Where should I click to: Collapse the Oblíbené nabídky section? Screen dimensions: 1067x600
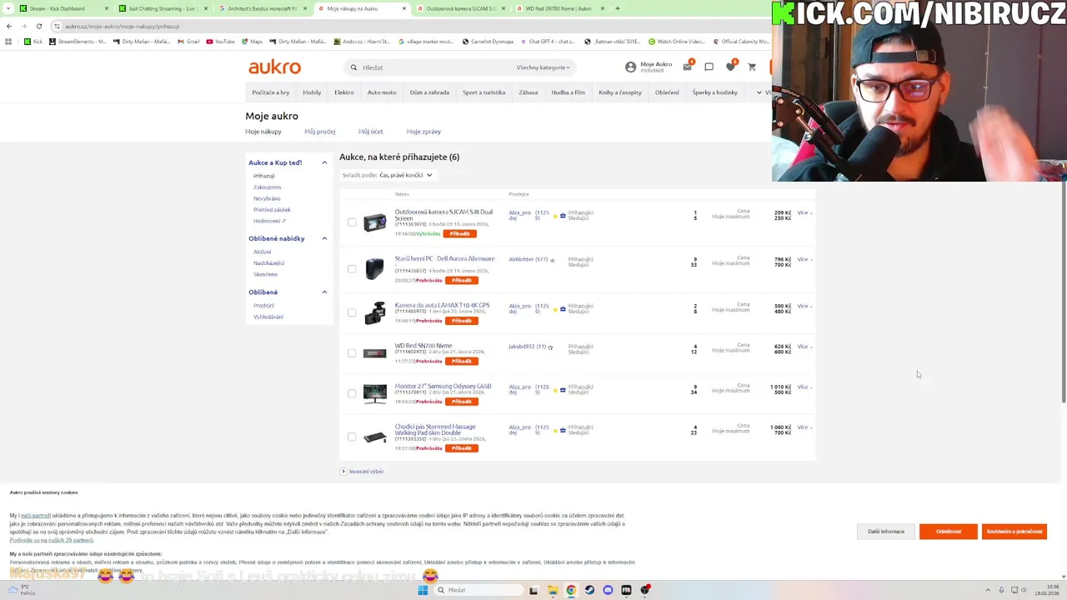pos(324,238)
